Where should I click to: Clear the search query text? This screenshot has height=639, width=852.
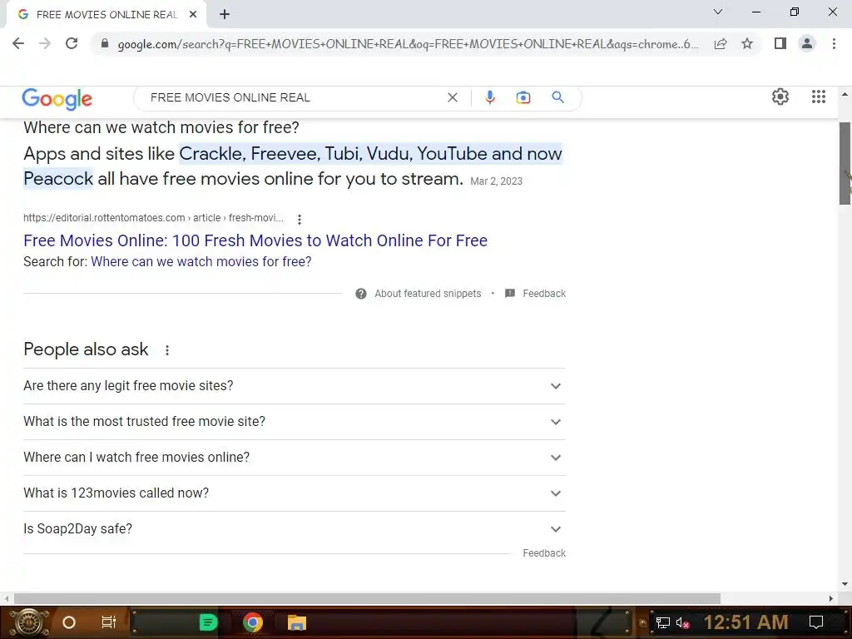pos(453,97)
